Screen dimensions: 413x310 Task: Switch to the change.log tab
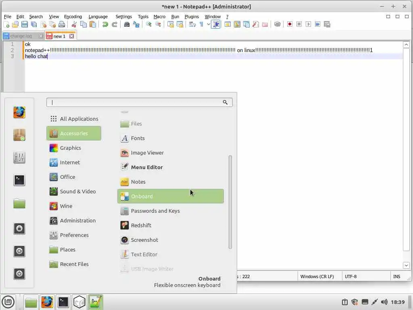[21, 36]
